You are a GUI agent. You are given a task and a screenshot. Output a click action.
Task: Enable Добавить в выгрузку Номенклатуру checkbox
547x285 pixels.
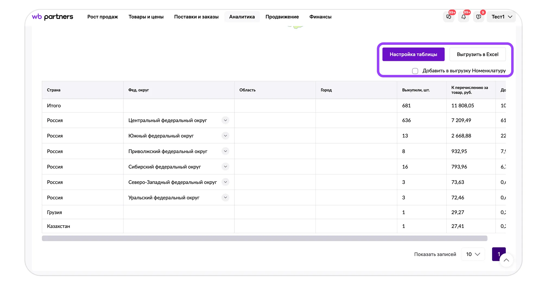click(415, 71)
